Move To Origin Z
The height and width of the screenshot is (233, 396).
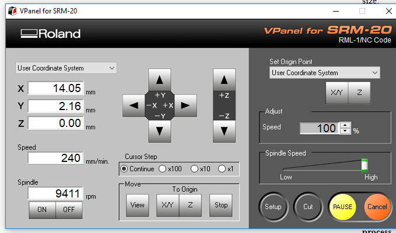pos(191,205)
